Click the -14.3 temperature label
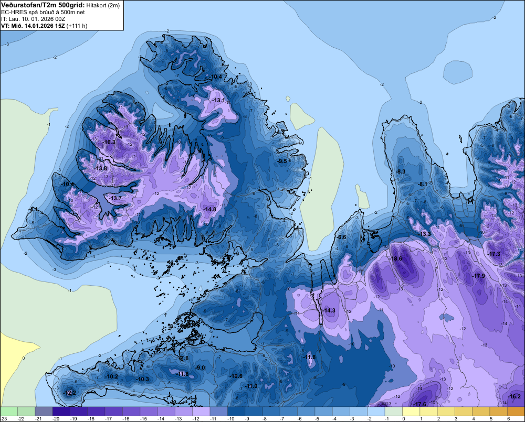This screenshot has width=525, height=422. pos(329,310)
